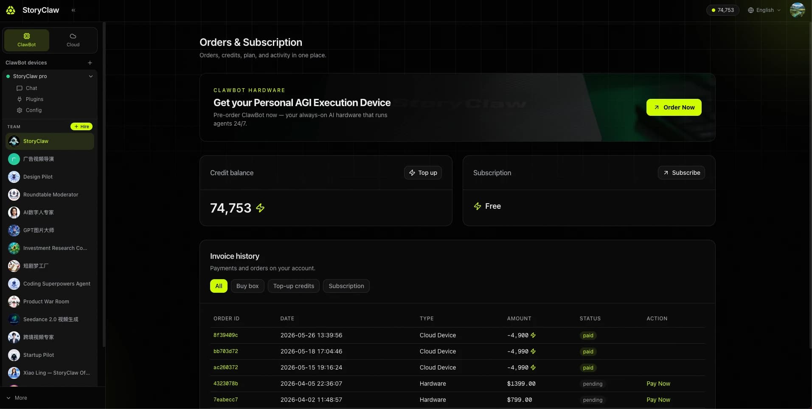The width and height of the screenshot is (812, 409).
Task: Open Config under StoryClaw pro
Action: (34, 110)
